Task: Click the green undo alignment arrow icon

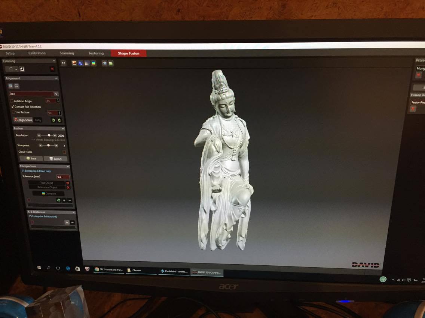Action: pos(53,120)
